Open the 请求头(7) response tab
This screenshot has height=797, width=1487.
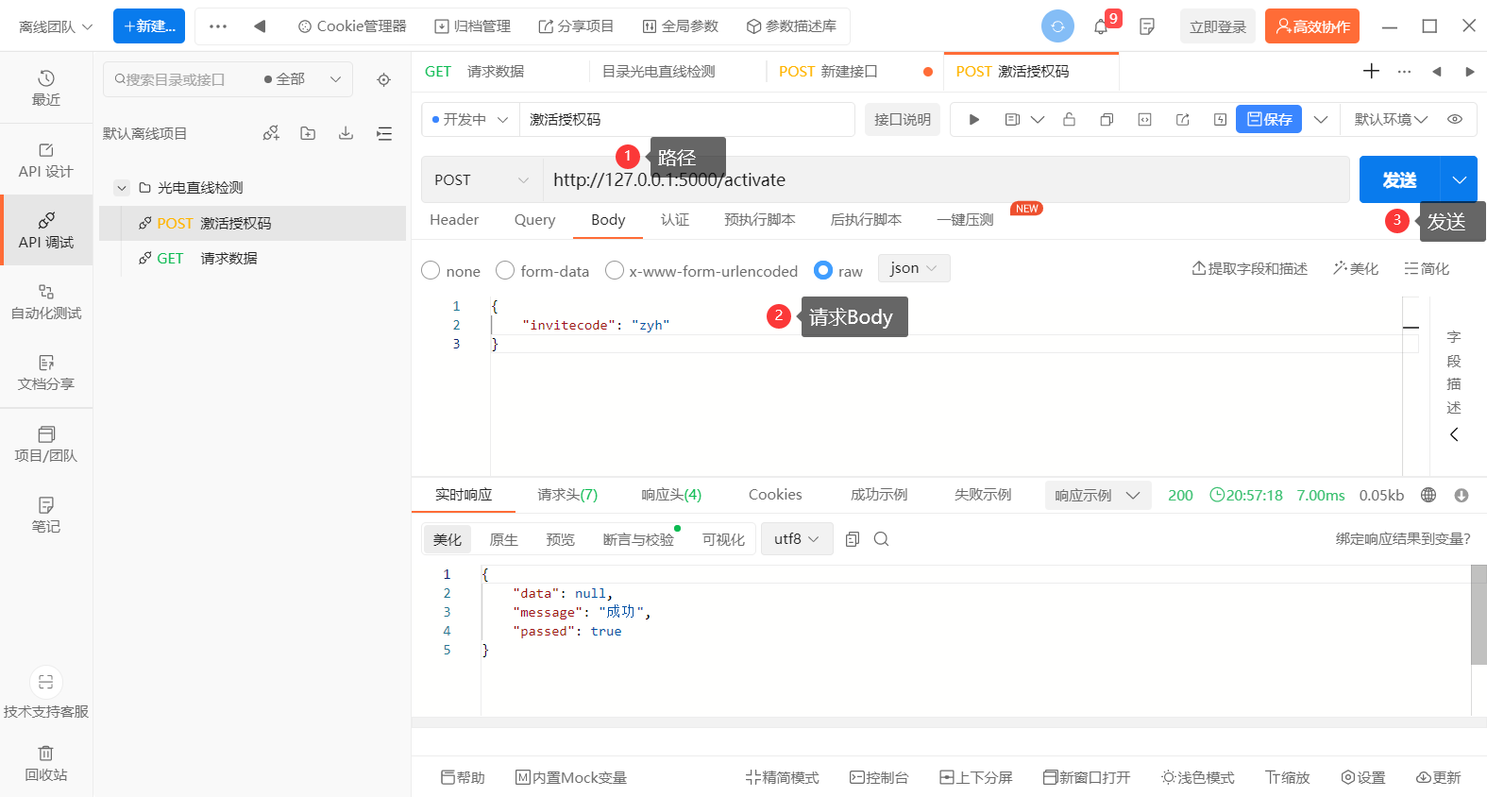pyautogui.click(x=567, y=494)
